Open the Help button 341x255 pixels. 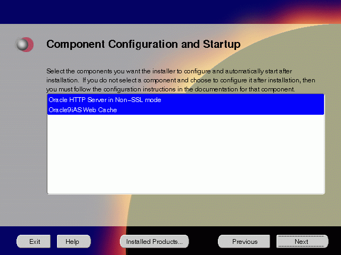(74, 241)
